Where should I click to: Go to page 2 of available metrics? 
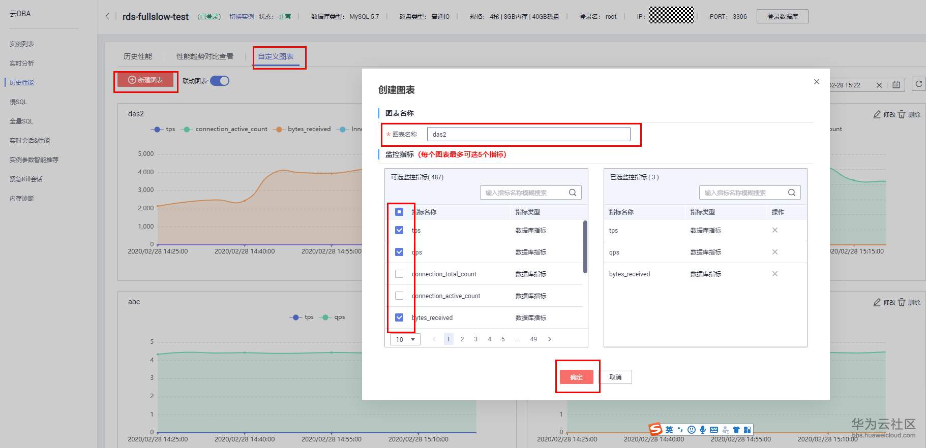point(462,339)
